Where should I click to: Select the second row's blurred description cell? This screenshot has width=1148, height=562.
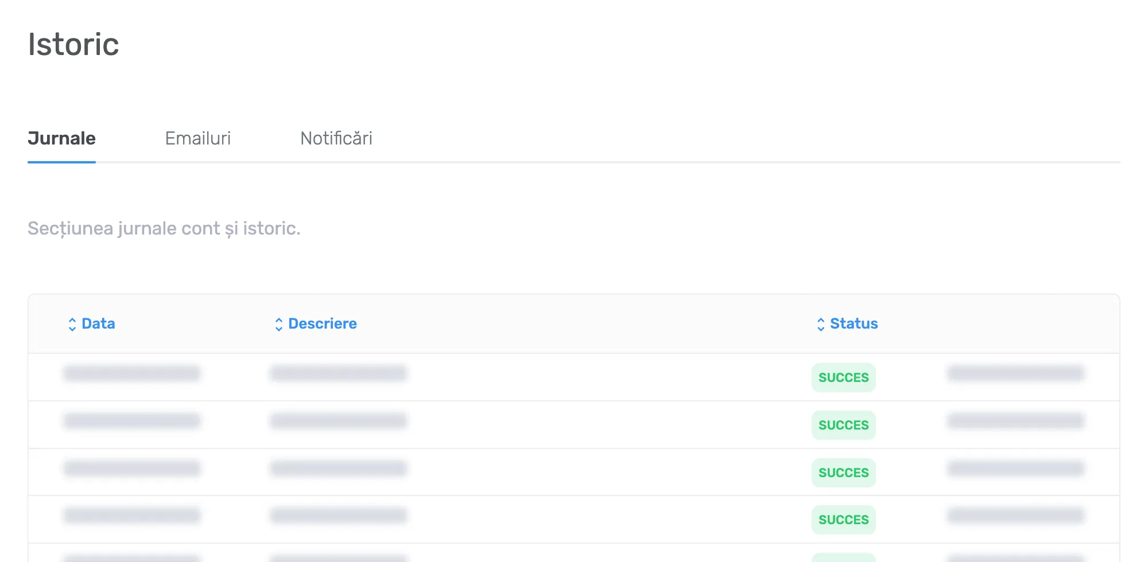coord(339,421)
